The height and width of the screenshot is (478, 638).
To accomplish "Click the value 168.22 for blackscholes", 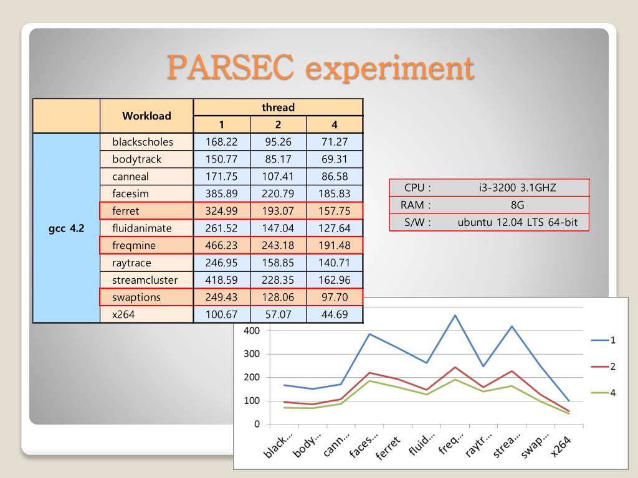I will coord(221,142).
